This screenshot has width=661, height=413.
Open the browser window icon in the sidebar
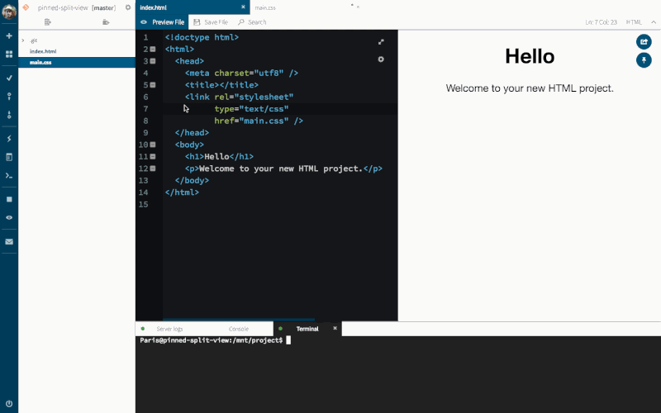point(9,157)
